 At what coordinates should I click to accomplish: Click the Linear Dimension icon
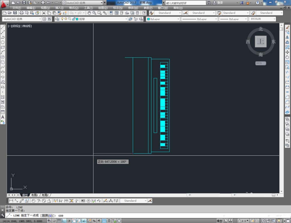11,201
